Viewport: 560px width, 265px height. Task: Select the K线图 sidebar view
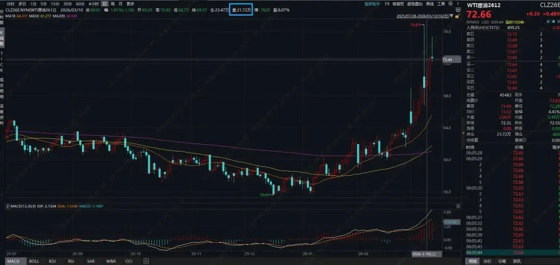tap(2, 37)
